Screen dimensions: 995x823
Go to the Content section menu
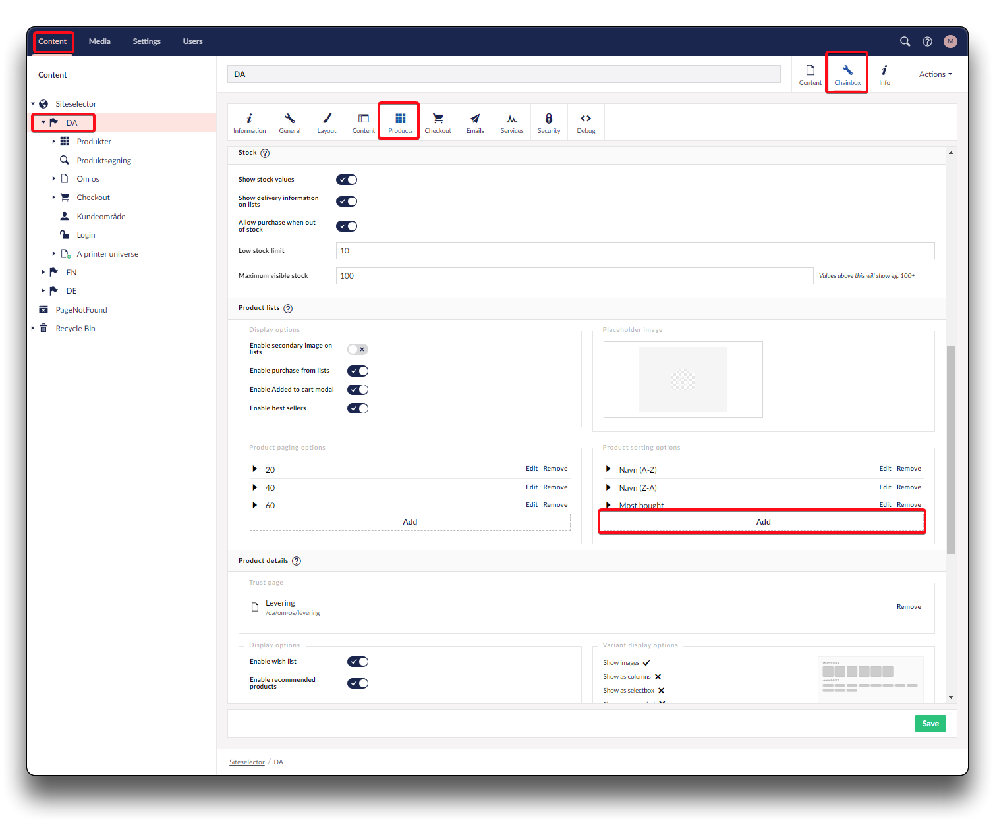click(53, 41)
